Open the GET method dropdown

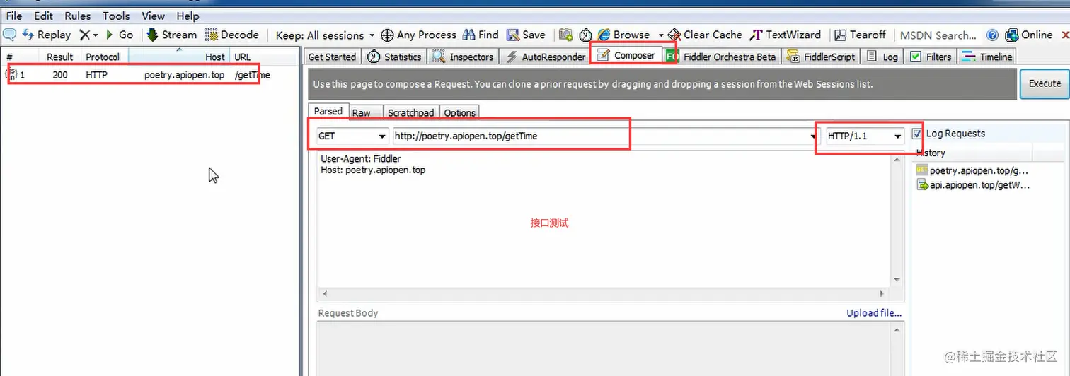(x=352, y=136)
